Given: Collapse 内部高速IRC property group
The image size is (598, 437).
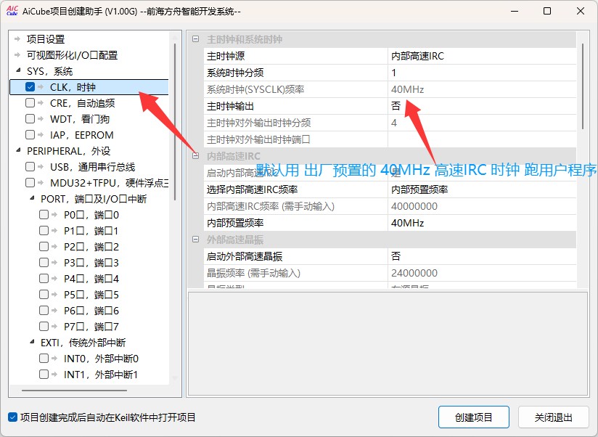Looking at the screenshot, I should [196, 155].
